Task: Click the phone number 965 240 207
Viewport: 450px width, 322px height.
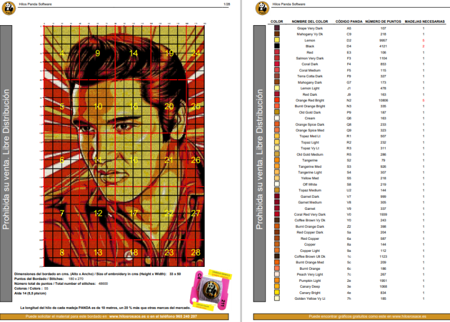Action: [185, 317]
